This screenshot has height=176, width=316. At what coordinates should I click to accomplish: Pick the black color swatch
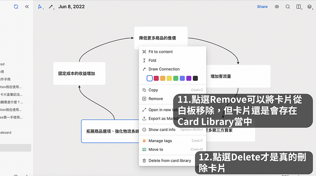[195, 78]
